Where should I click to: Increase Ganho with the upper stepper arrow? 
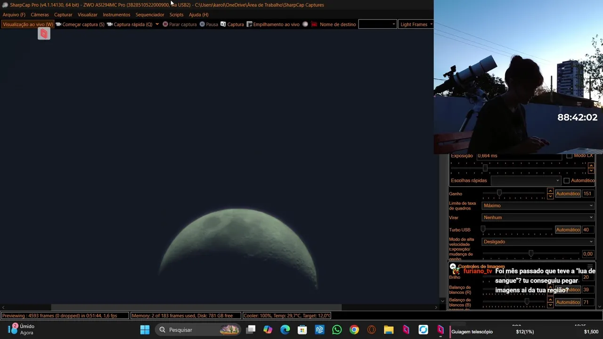click(x=550, y=191)
